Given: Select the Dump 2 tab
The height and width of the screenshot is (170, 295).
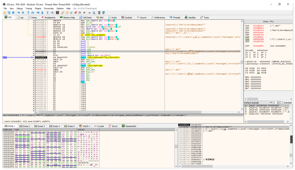Looking at the screenshot, I should coord(25,126).
